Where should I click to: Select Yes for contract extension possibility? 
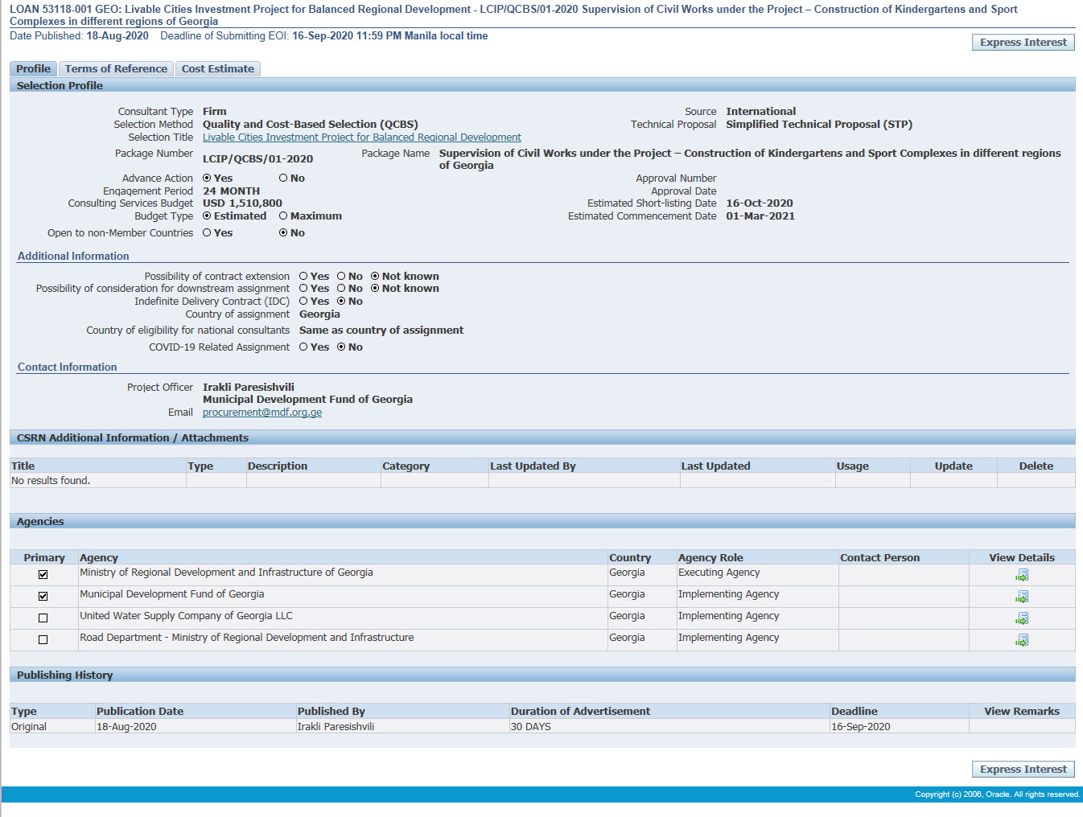[303, 277]
